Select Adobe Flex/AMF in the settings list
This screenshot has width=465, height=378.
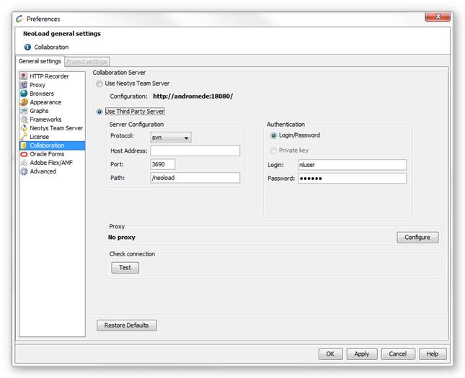(x=50, y=163)
